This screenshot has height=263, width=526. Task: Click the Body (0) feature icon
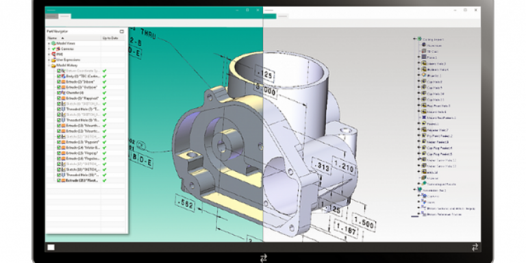coord(64,76)
